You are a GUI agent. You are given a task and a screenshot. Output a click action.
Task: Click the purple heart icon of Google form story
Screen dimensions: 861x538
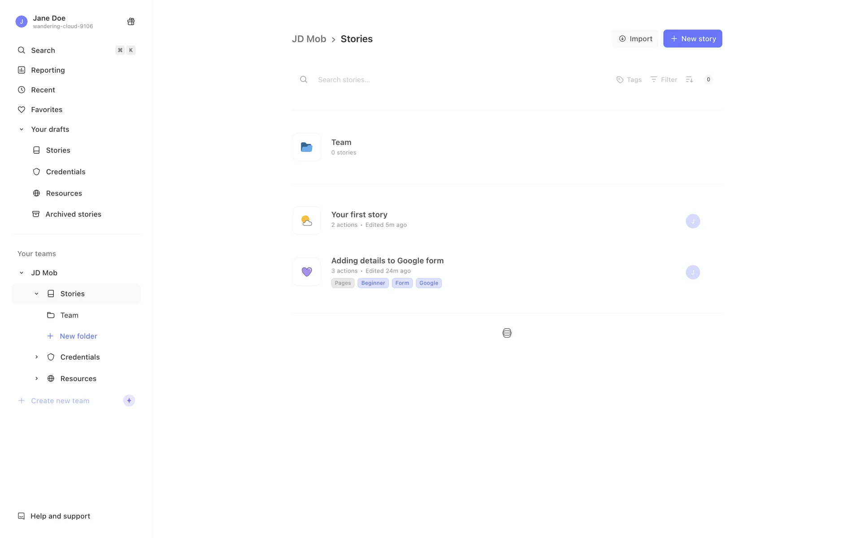(307, 272)
